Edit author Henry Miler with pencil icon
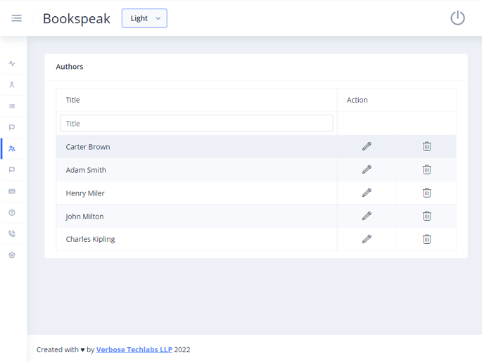 click(367, 193)
